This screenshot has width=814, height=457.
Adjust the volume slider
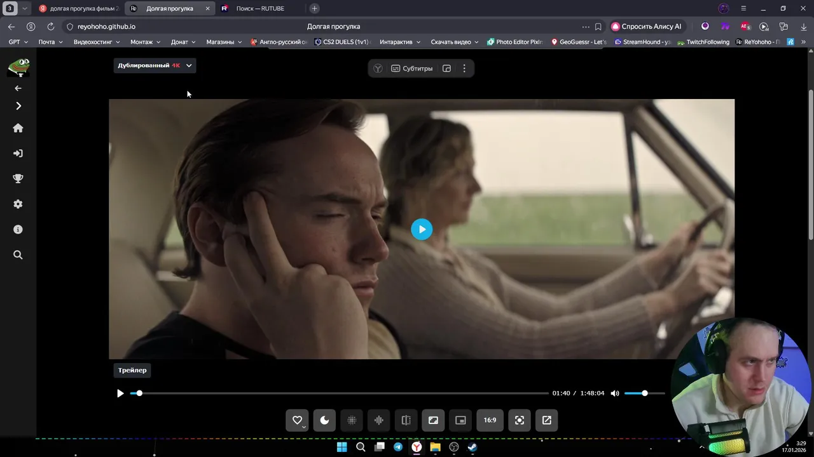pos(644,394)
